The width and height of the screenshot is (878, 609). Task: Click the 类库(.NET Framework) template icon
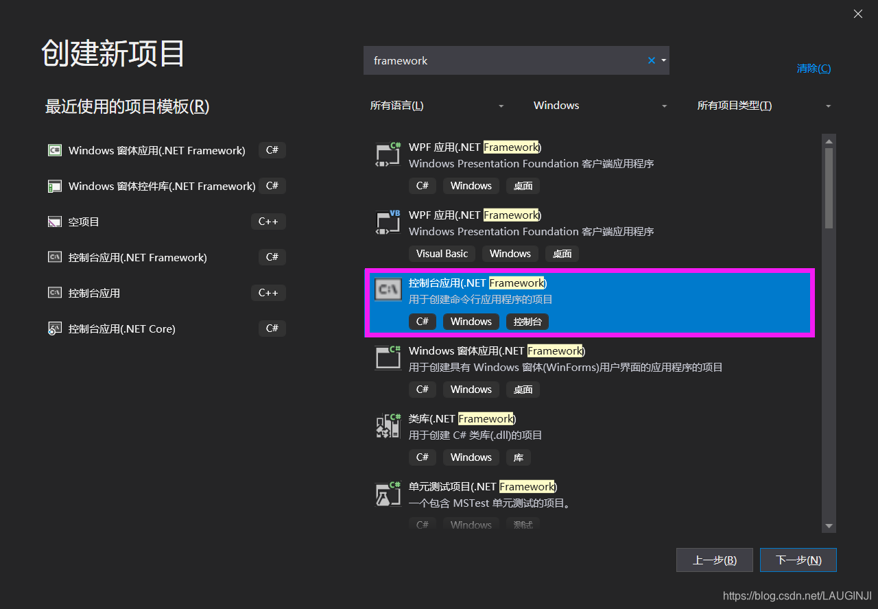click(x=388, y=426)
